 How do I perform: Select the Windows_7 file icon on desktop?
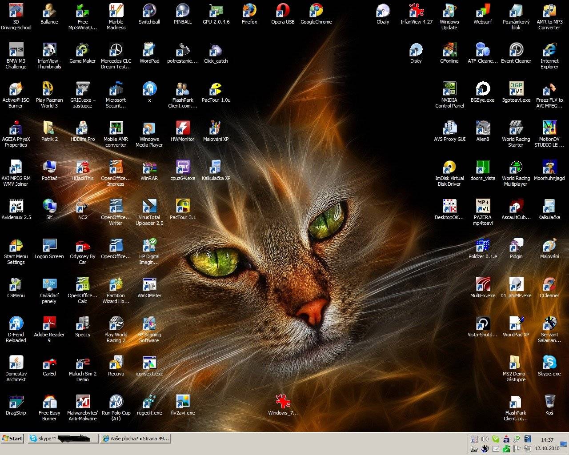(x=283, y=402)
